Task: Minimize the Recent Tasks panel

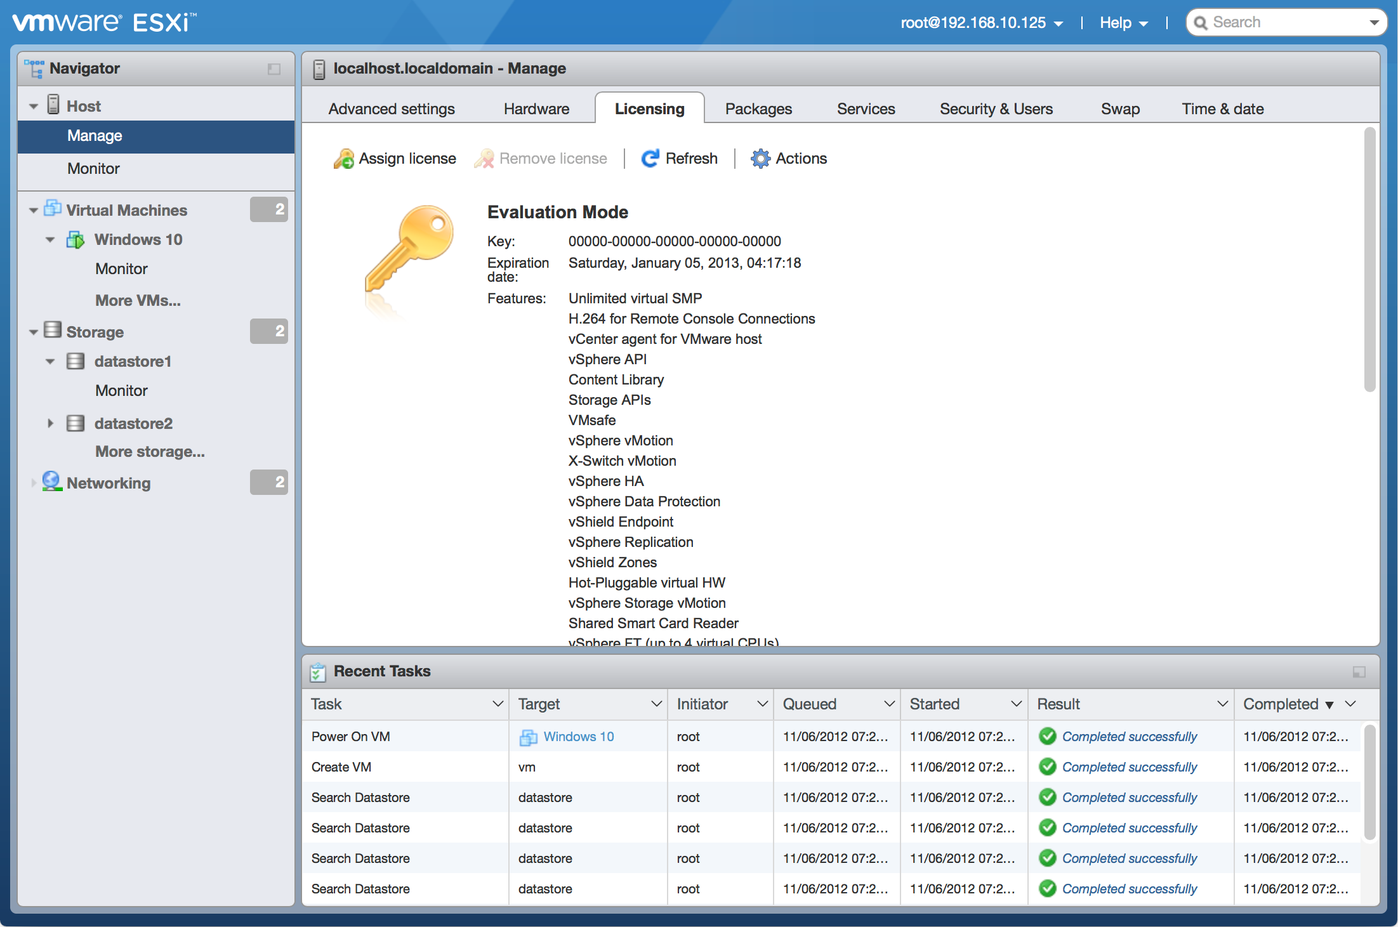Action: click(1359, 672)
